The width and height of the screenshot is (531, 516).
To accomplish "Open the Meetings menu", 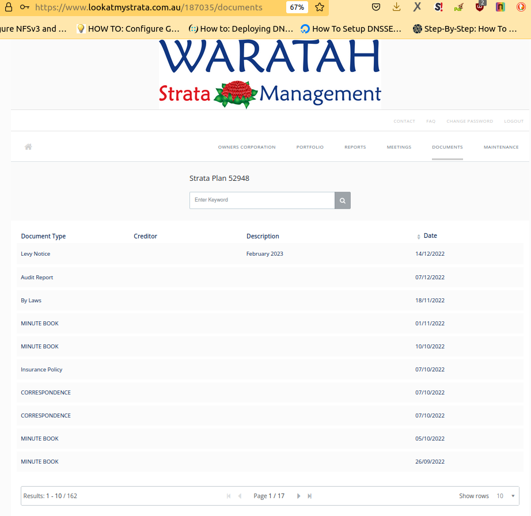I will pyautogui.click(x=399, y=147).
